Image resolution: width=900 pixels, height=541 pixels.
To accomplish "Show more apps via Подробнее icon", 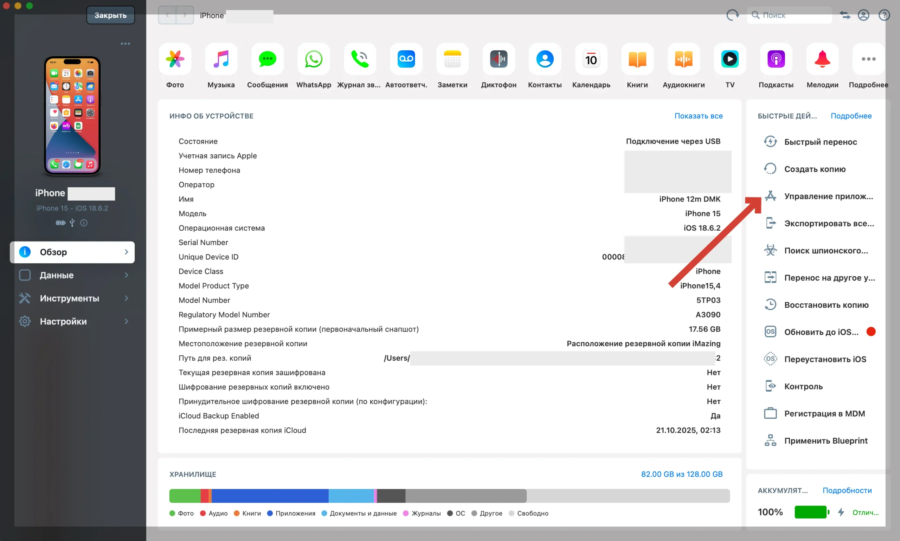I will 869,59.
